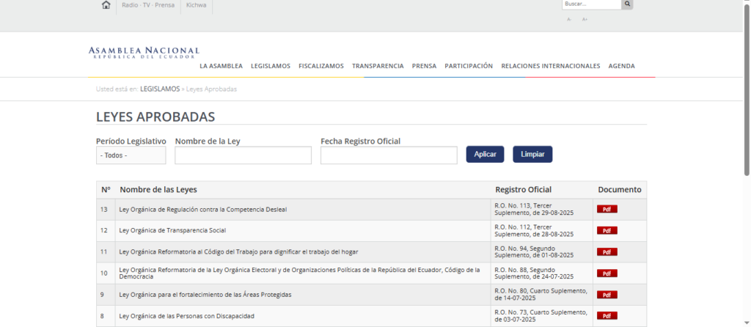Focus the Nombre de la Ley field

point(243,155)
